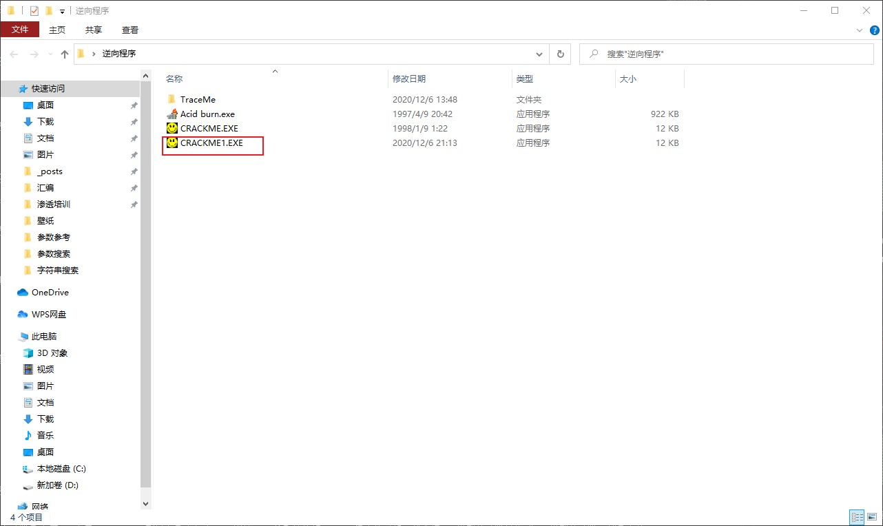Click the TraceMe folder icon
The height and width of the screenshot is (526, 883).
[172, 99]
